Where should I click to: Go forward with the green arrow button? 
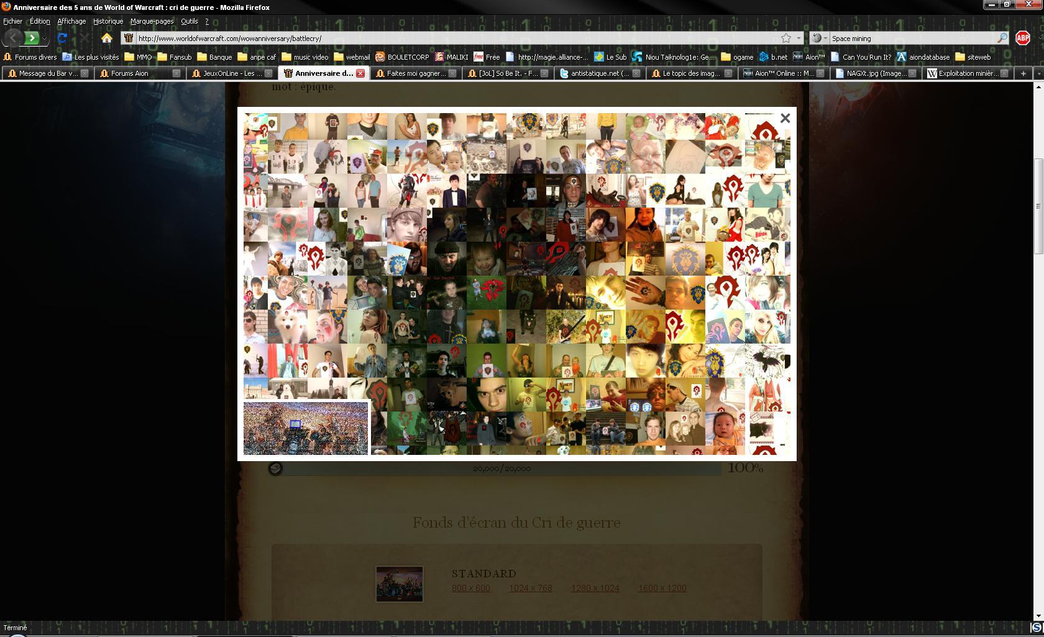point(32,39)
